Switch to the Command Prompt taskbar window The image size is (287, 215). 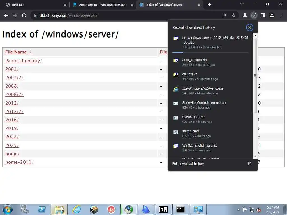181,209
